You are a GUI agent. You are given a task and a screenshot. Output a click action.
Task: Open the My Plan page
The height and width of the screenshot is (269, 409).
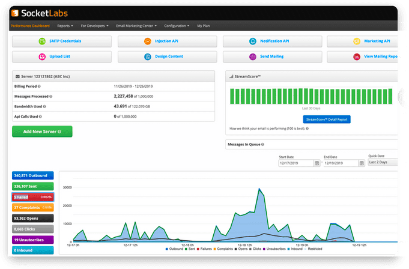[204, 26]
